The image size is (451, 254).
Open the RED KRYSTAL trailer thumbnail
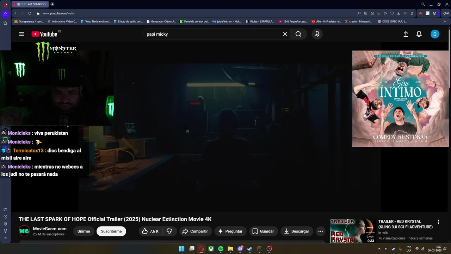tap(353, 231)
